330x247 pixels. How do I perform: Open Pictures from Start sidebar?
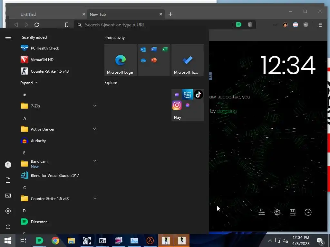pos(8,196)
